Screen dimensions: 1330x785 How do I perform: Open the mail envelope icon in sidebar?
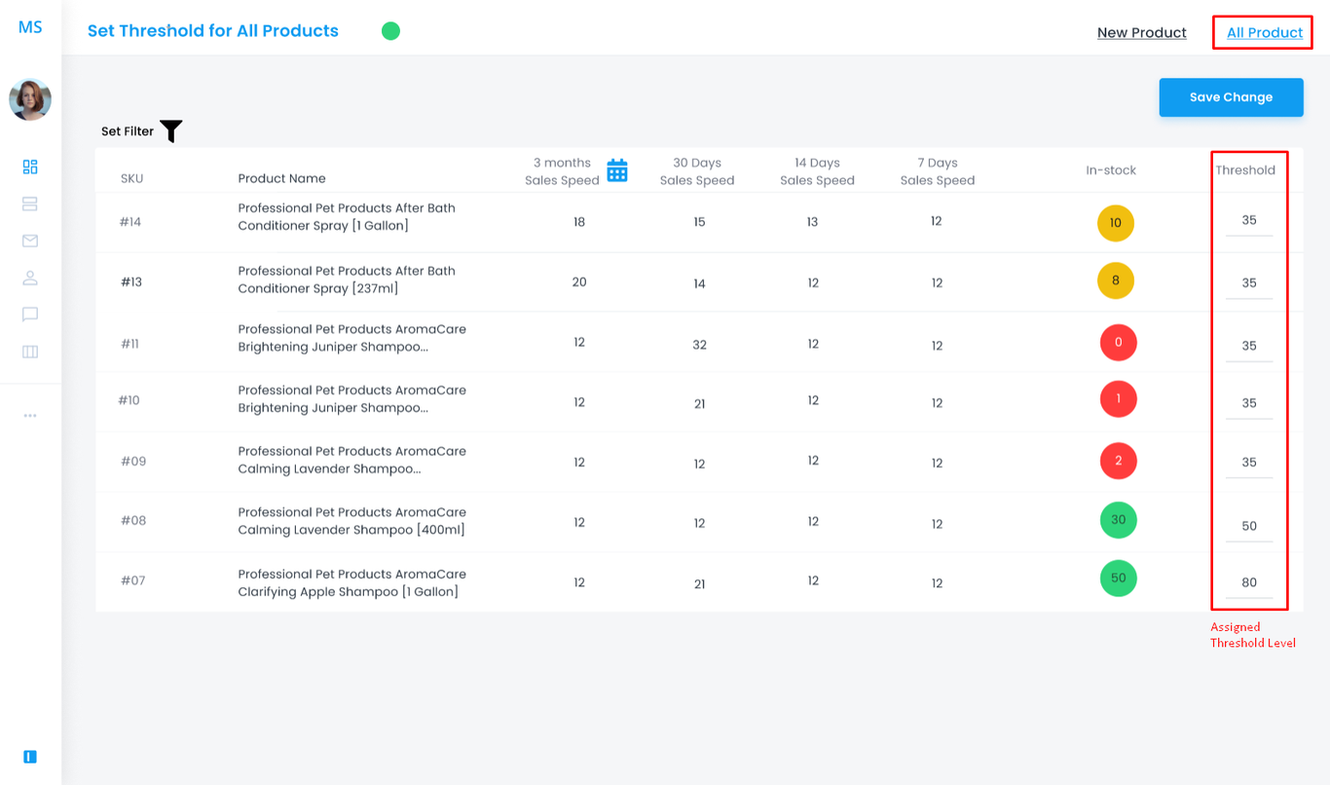pyautogui.click(x=30, y=241)
